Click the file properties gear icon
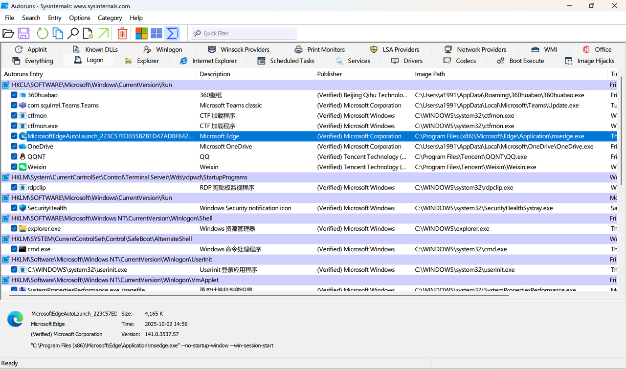 point(88,33)
